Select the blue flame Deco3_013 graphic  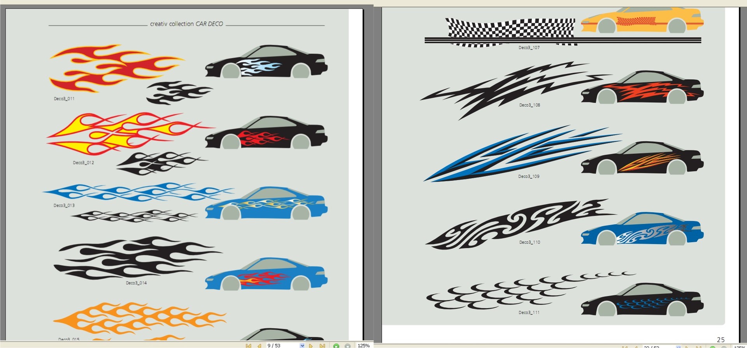click(x=136, y=192)
